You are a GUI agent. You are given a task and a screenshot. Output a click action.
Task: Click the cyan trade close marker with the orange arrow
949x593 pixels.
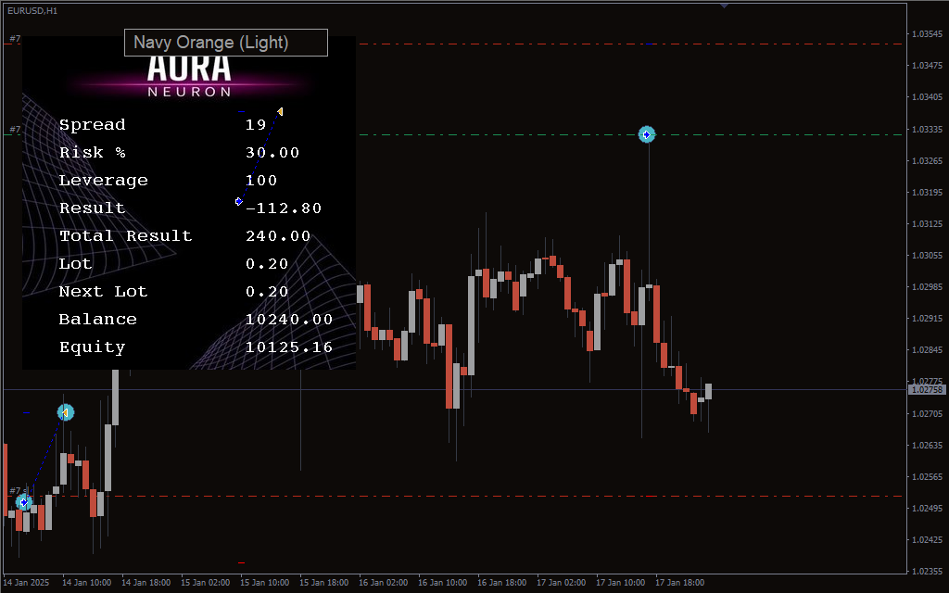coord(65,411)
